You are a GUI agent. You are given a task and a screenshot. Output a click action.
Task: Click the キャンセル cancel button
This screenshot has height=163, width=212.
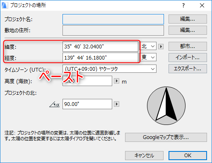[x=144, y=156]
